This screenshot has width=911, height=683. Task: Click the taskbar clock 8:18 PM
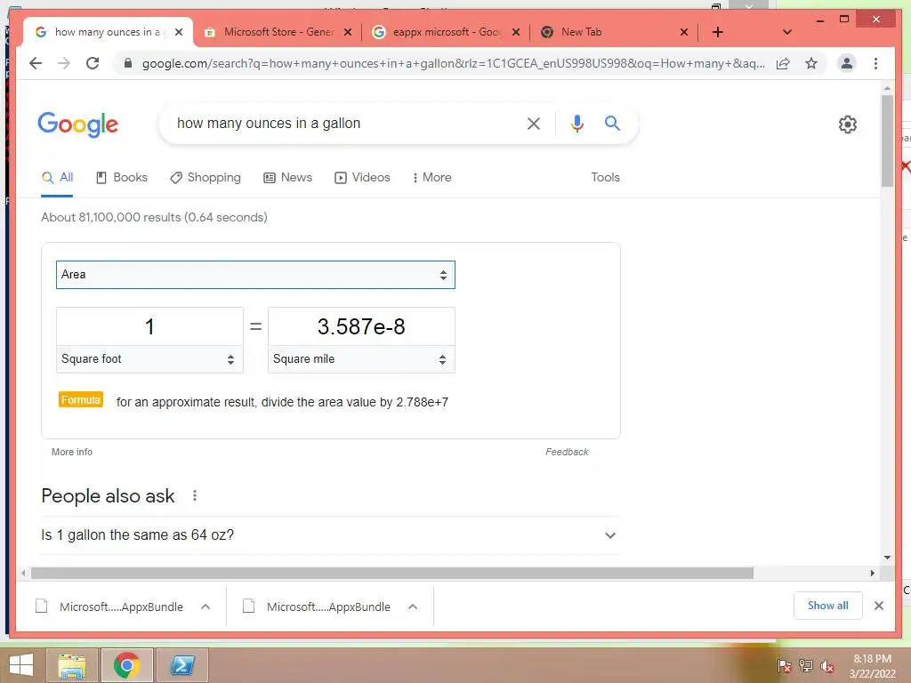[x=872, y=666]
